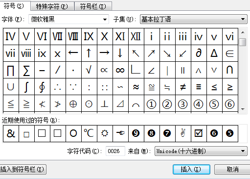Pick recently used black circled 5
Screen dimensions: 250x179
[x=230, y=133]
